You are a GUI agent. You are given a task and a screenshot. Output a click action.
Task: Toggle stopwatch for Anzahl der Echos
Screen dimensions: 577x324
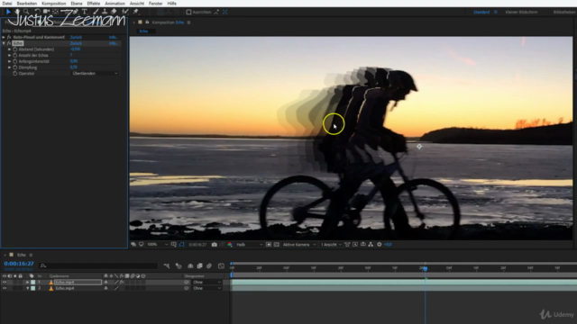tap(15, 55)
